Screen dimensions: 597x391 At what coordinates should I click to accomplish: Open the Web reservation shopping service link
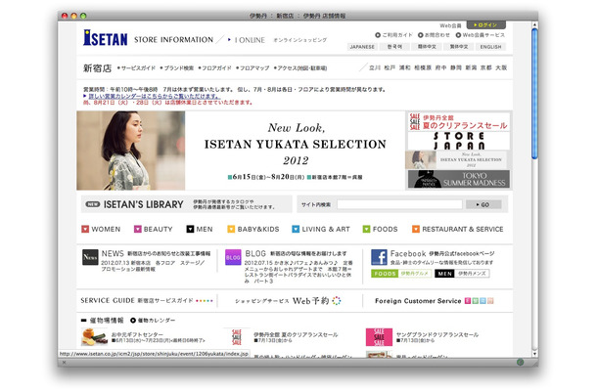coord(288,301)
